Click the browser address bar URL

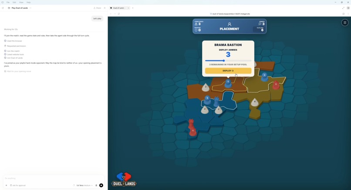tap(231, 13)
